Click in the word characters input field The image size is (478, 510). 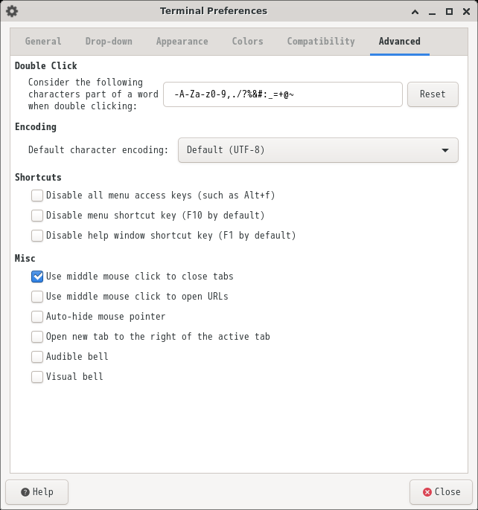point(283,94)
